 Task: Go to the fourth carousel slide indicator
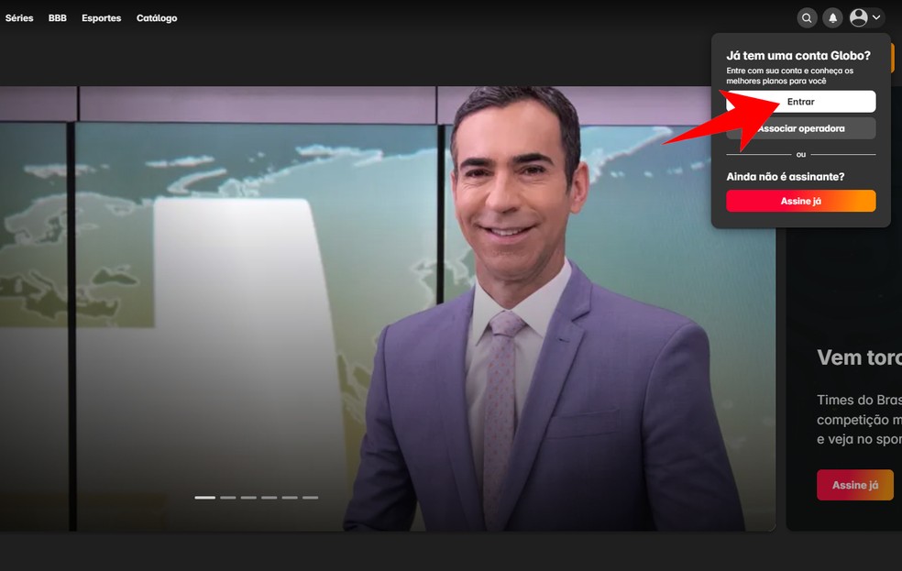point(269,498)
